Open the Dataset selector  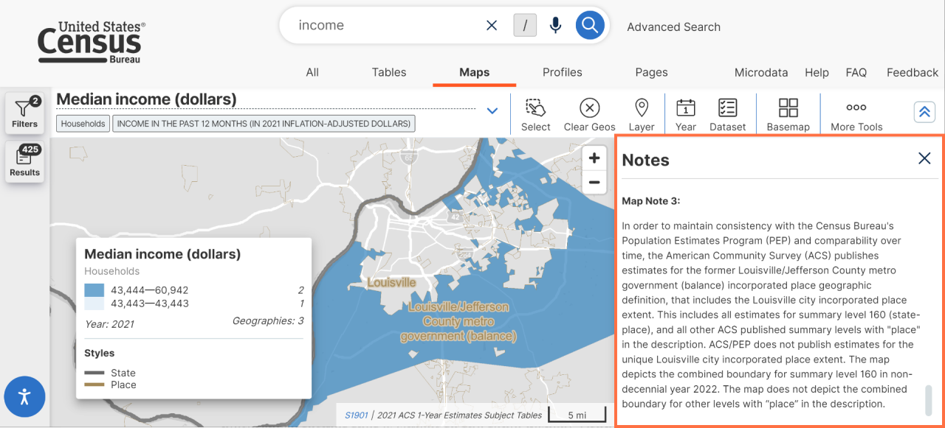727,115
